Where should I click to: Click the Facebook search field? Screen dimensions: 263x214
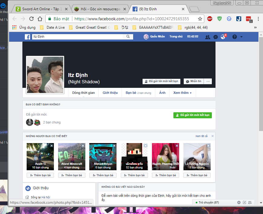[77, 37]
